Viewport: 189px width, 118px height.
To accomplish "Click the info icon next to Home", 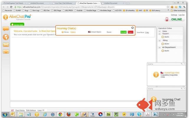I will click(62, 32).
